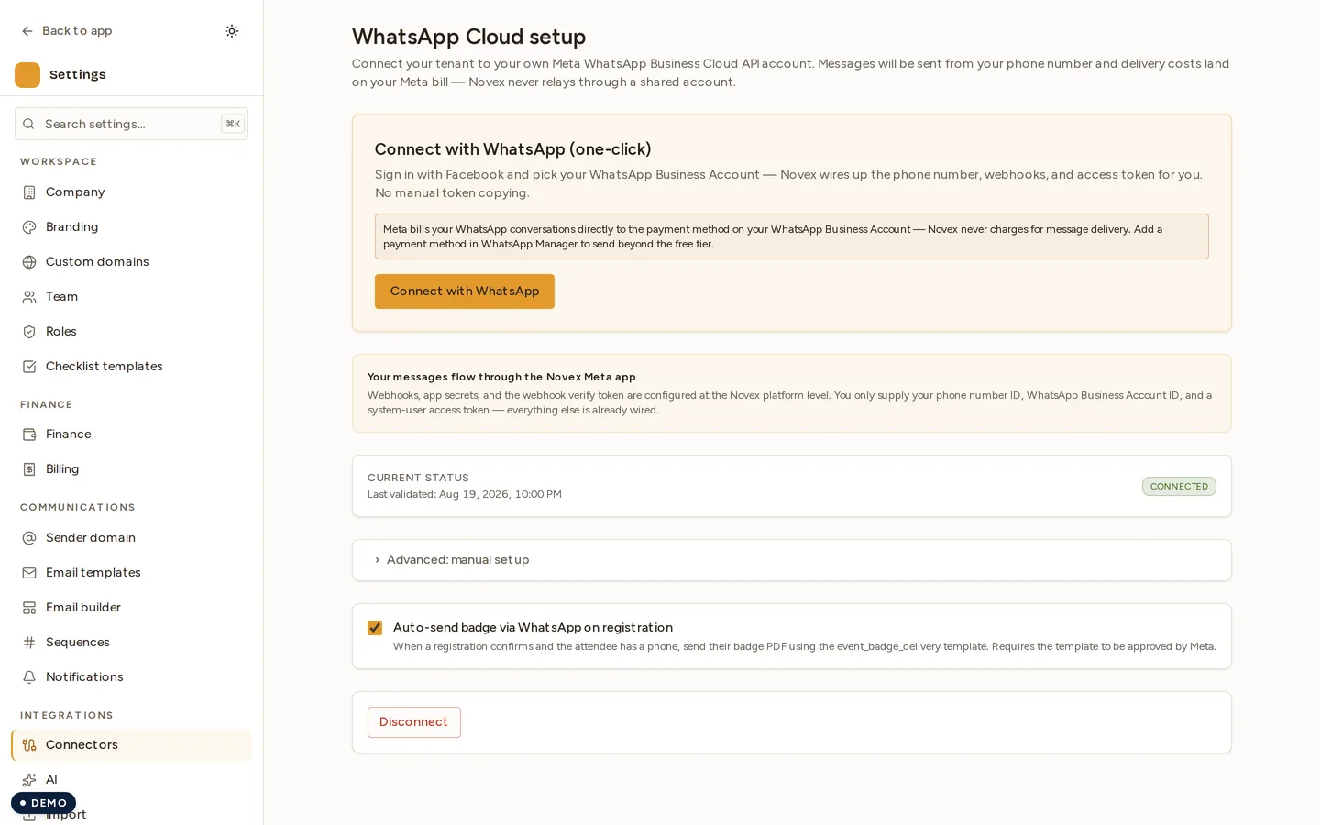
Task: Click the Branding palette icon
Action: coord(29,227)
